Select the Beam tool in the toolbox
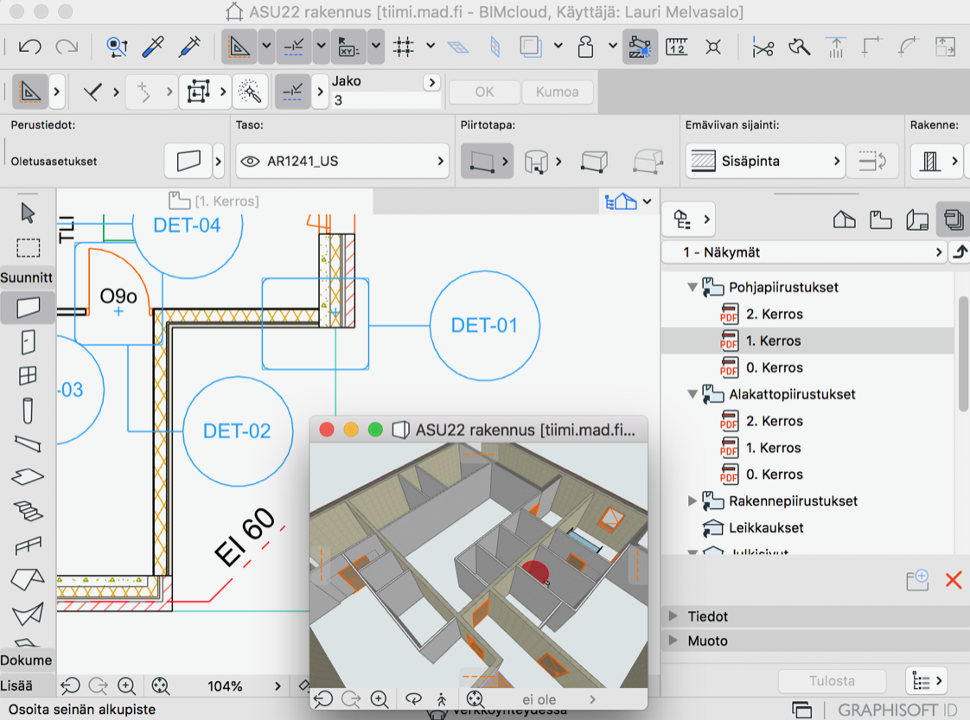This screenshot has height=720, width=970. [28, 443]
